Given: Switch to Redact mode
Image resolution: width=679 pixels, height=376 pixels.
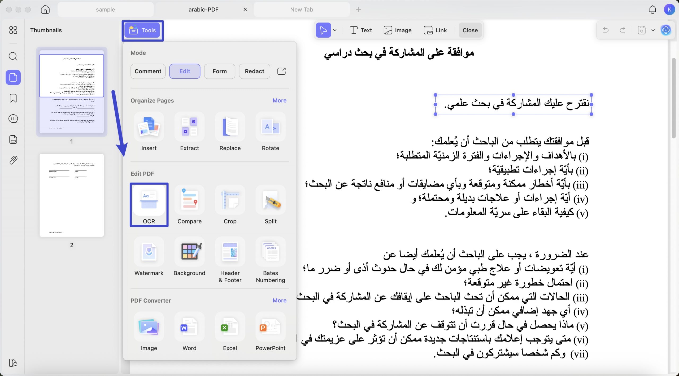Looking at the screenshot, I should [x=254, y=71].
